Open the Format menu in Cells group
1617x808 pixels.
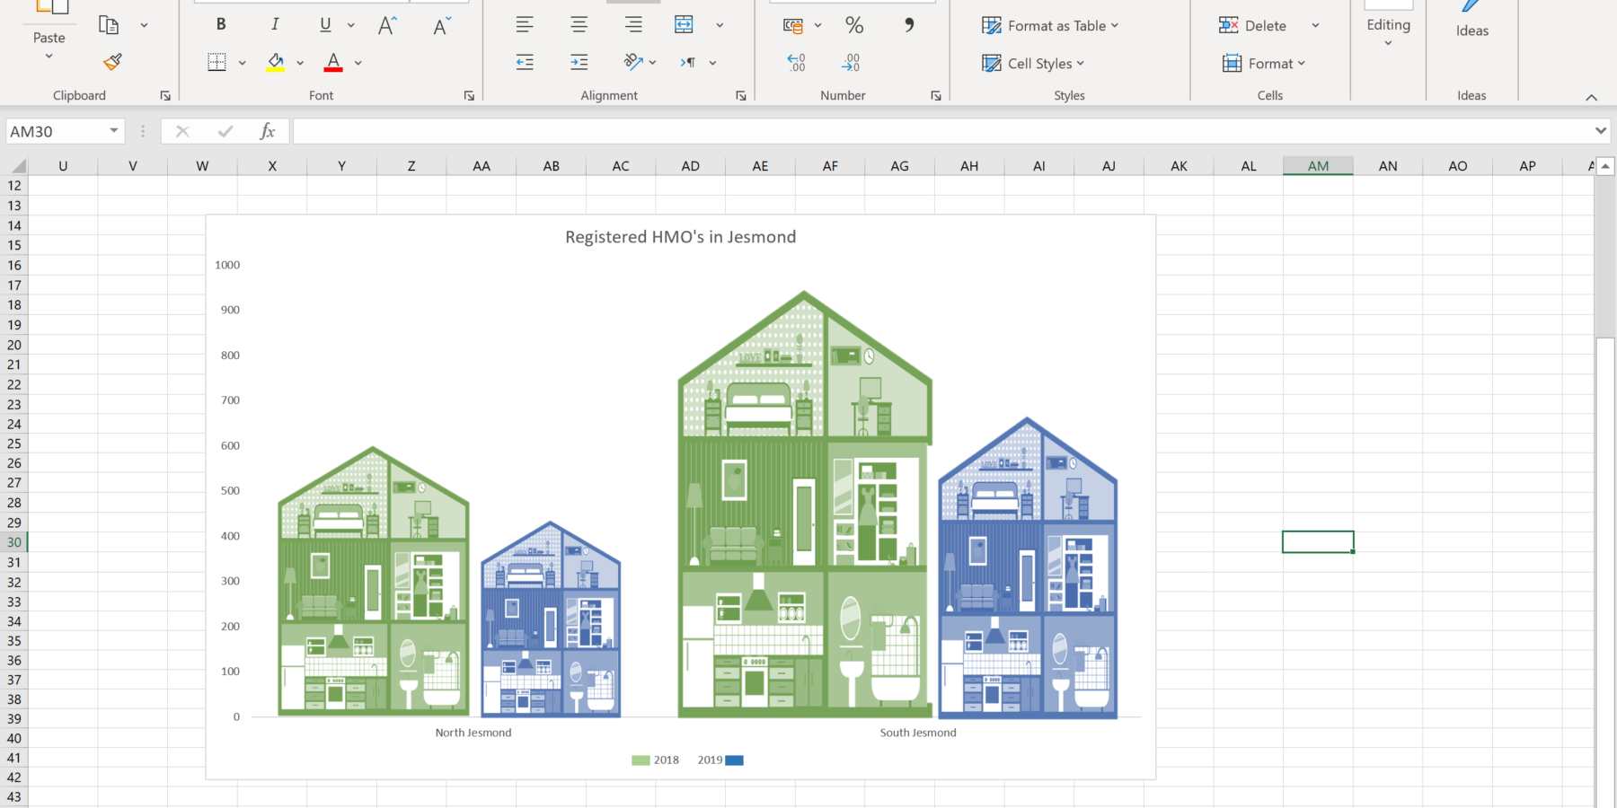[1263, 63]
